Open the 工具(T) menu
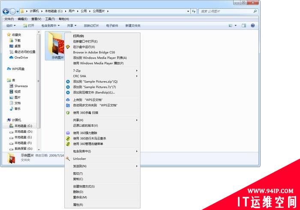 pos(50,19)
